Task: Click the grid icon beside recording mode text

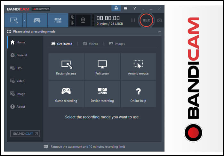Action: [x=9, y=32]
